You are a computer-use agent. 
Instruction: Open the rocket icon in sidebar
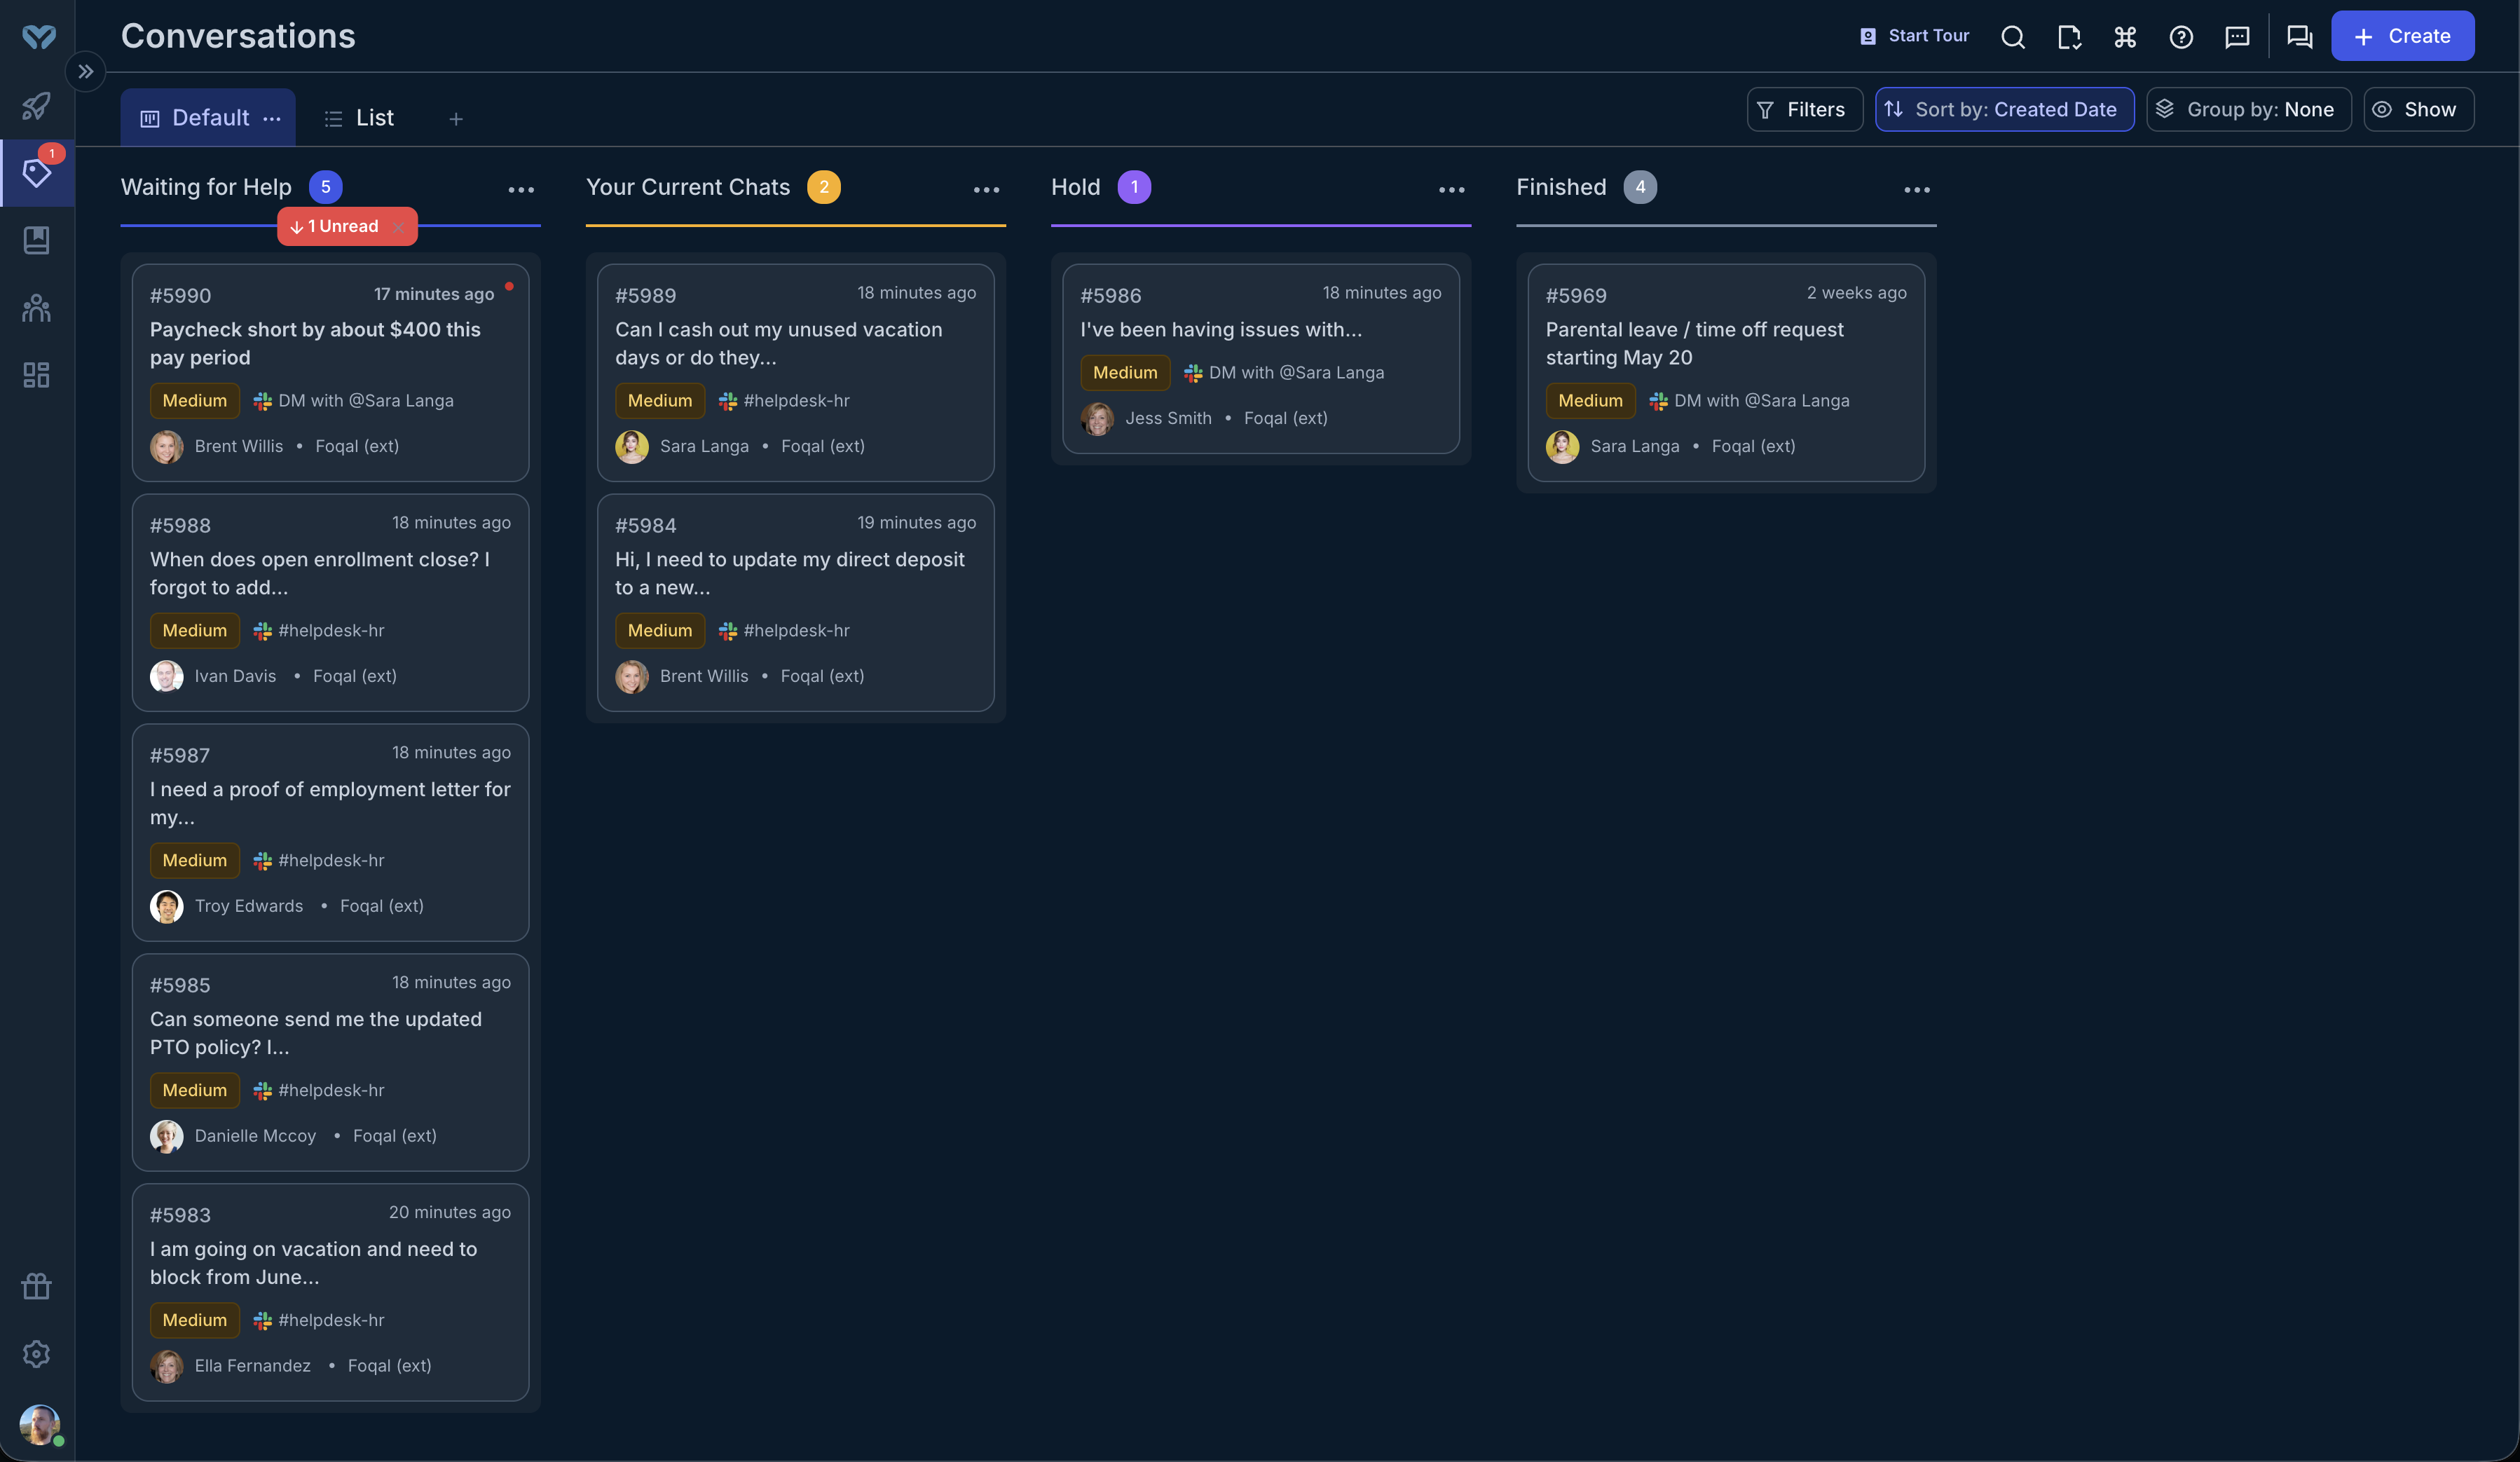(37, 105)
